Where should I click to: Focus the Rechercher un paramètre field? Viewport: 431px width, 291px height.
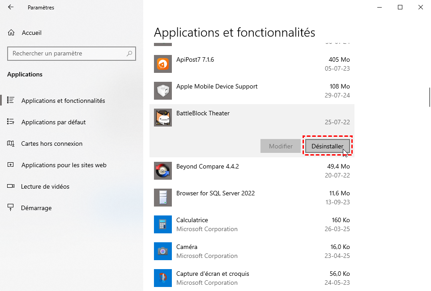[72, 54]
